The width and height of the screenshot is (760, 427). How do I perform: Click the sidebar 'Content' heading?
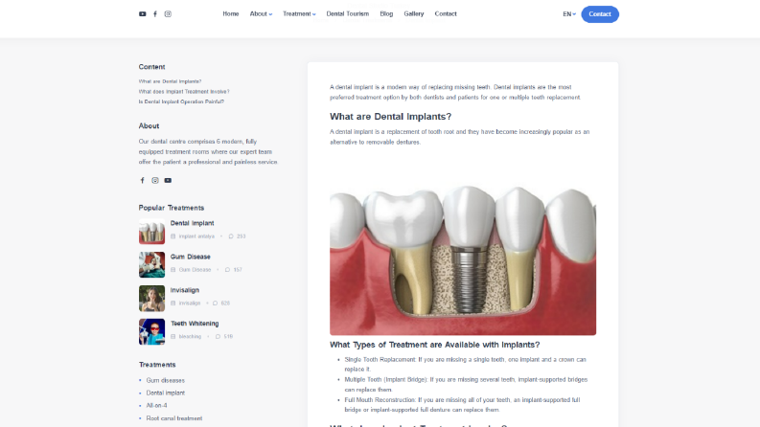[x=151, y=67]
